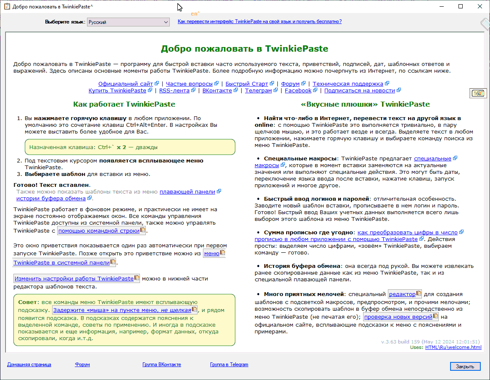Maximize the TwinkiePaste welcome window
This screenshot has width=490, height=380.
pos(461,6)
